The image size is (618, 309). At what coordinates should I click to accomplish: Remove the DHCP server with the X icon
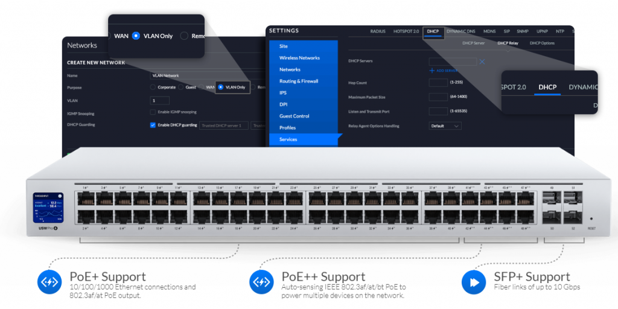[x=482, y=62]
